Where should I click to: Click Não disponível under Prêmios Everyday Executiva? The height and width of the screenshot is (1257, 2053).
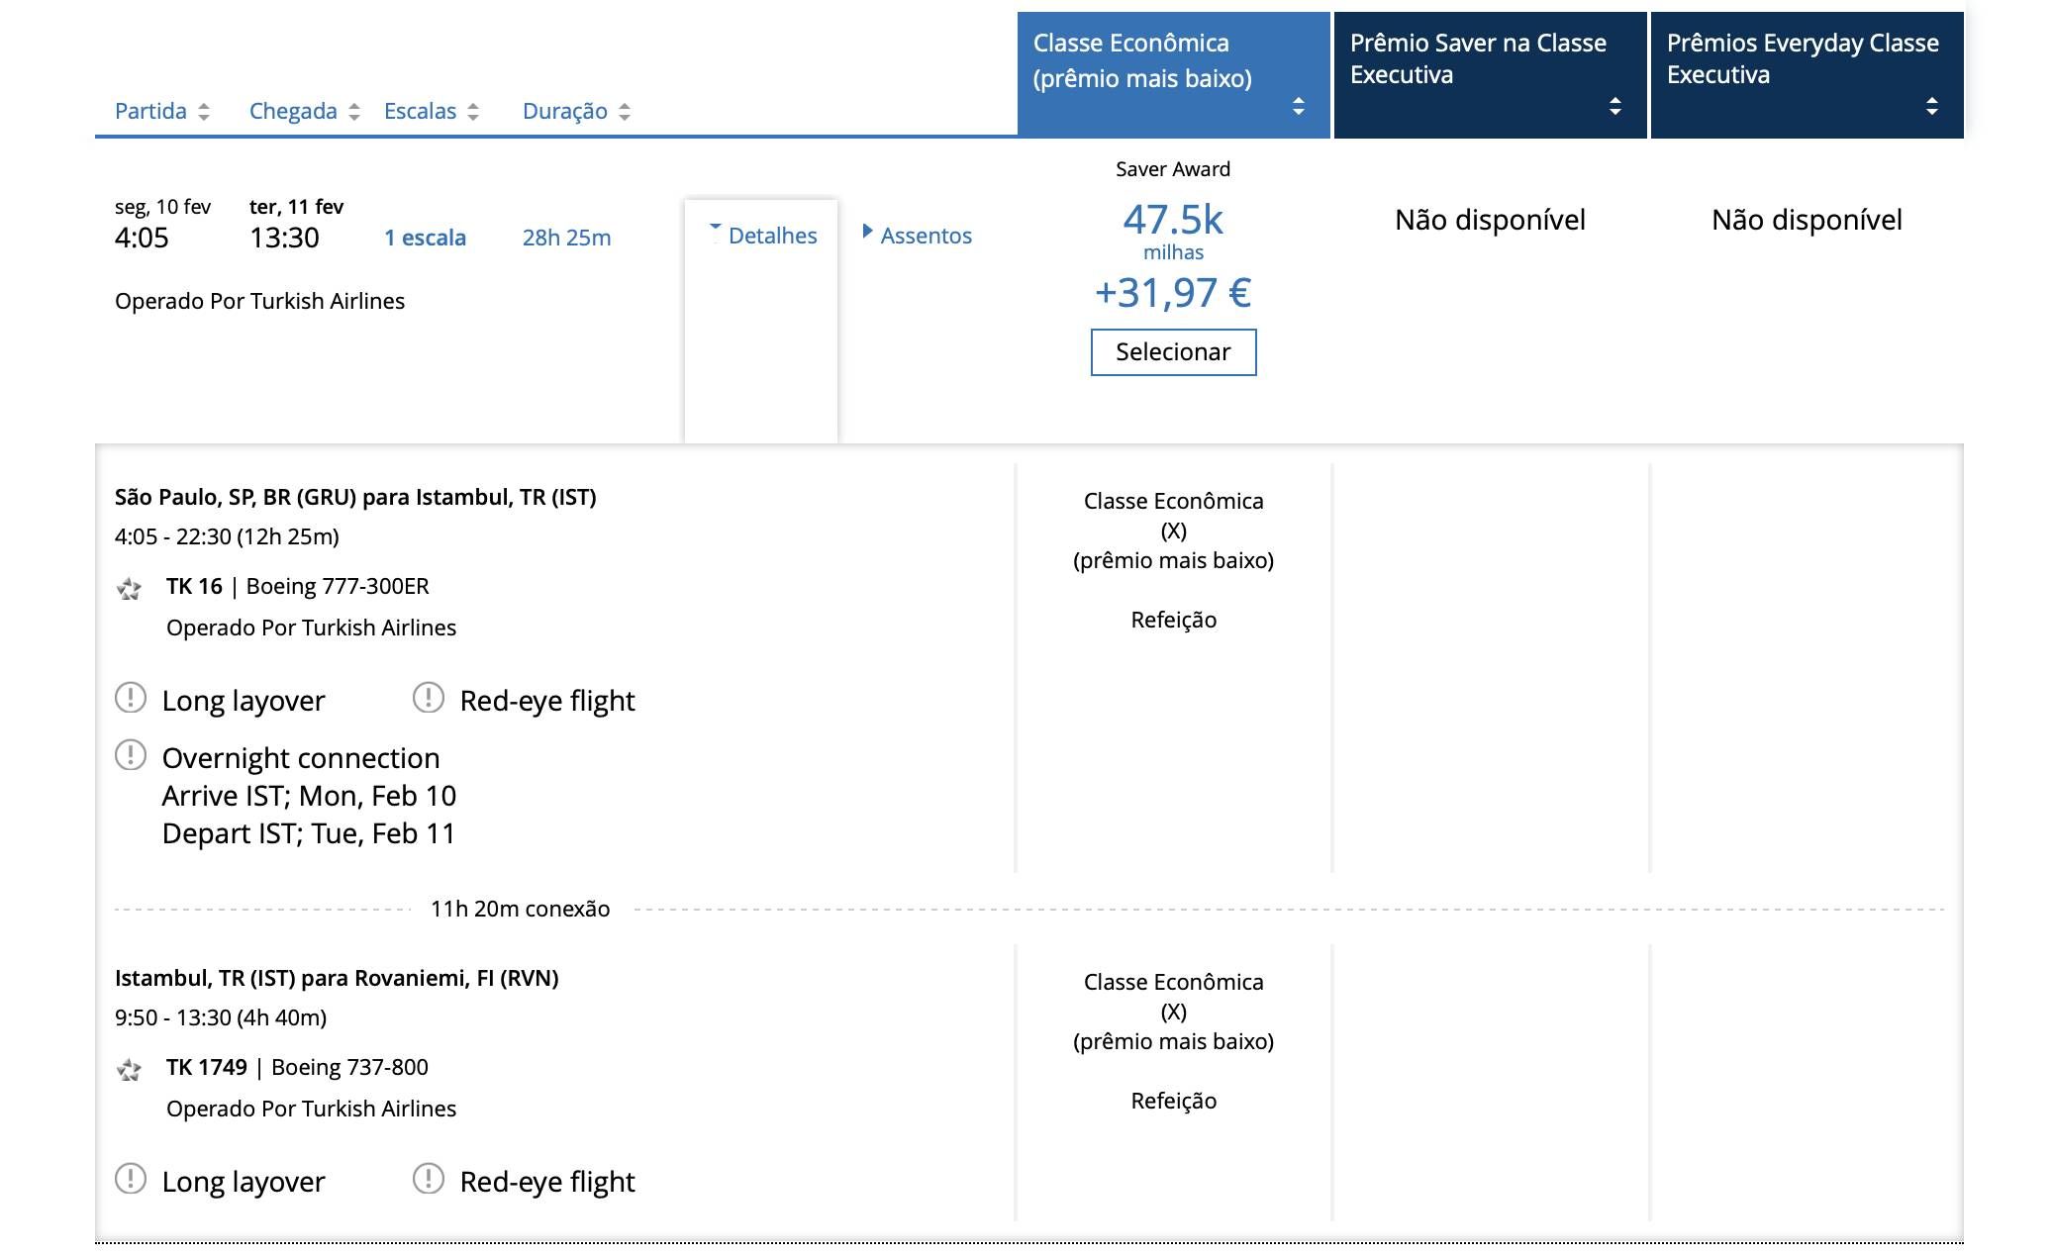point(1807,220)
